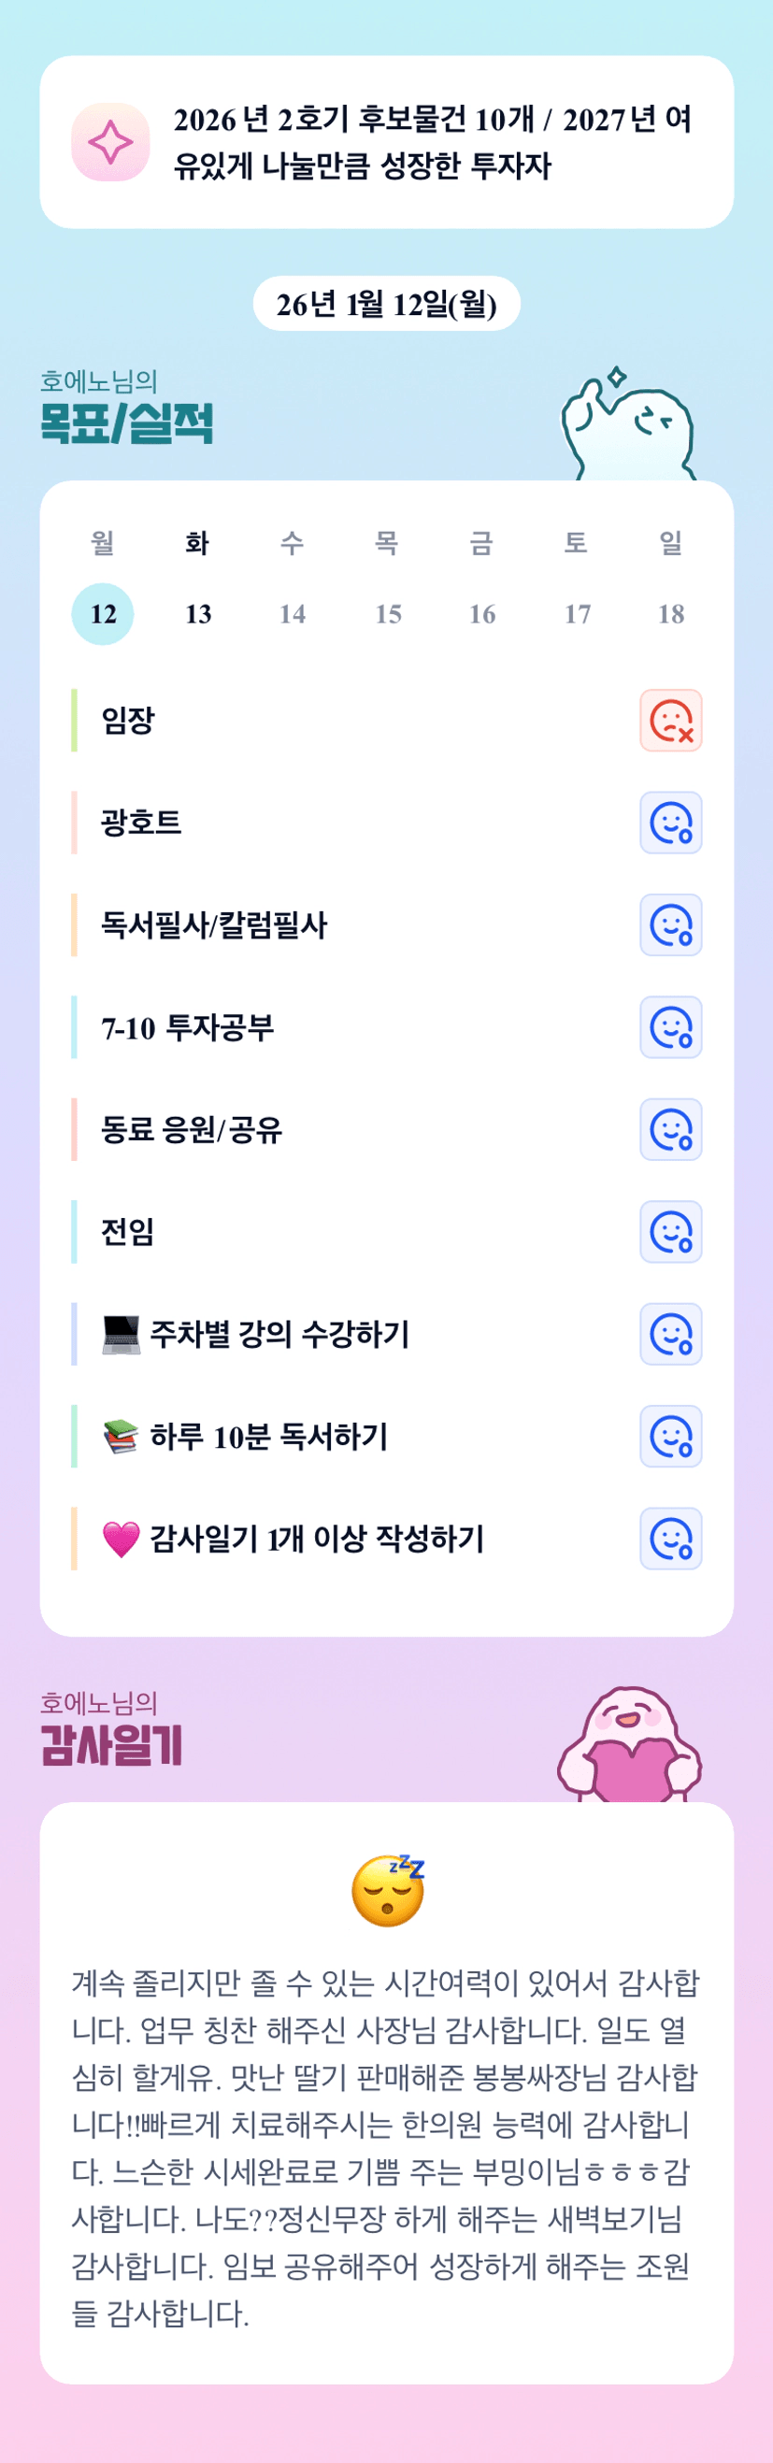Select Sunday the 18th in week calendar
Image resolution: width=773 pixels, height=2463 pixels.
670,614
